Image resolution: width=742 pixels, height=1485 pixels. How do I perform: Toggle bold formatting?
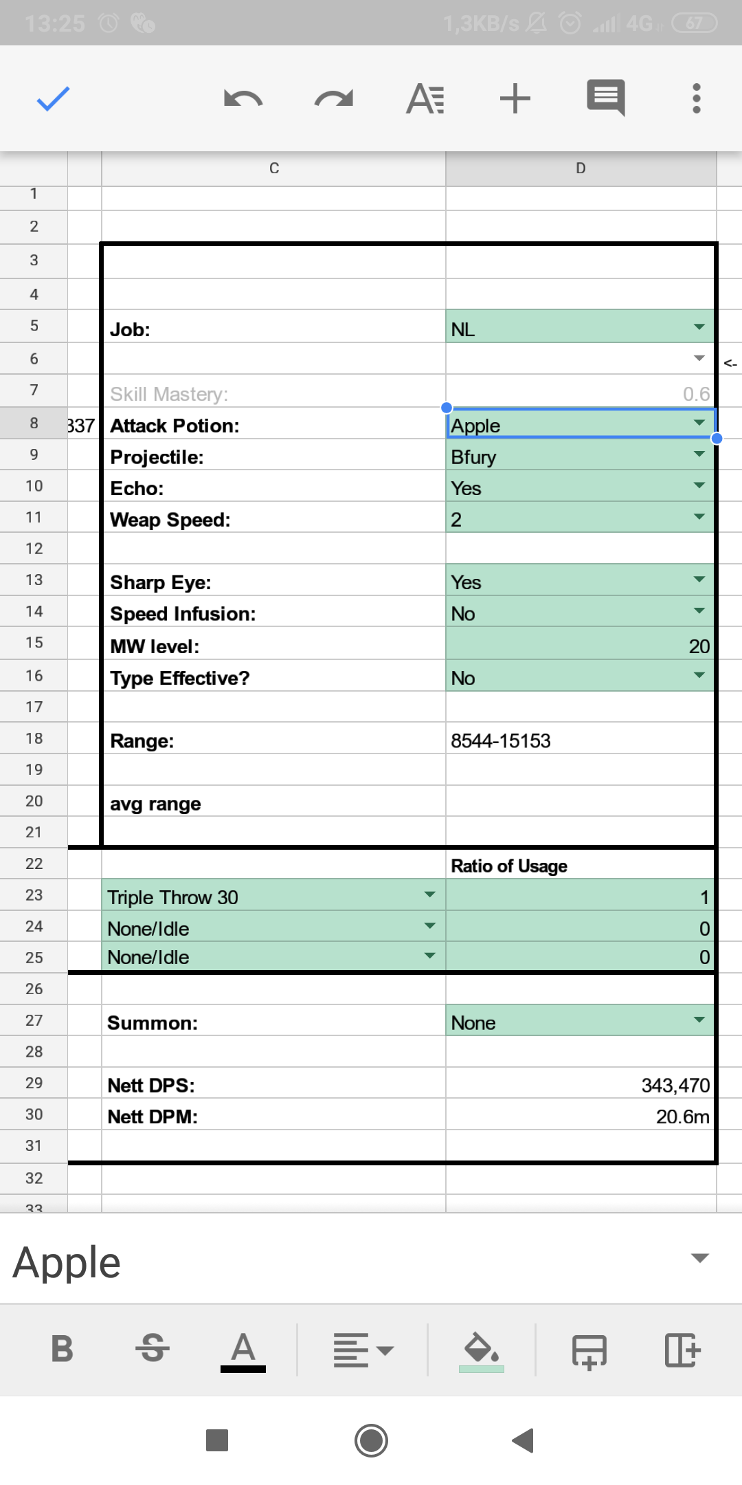click(62, 1349)
